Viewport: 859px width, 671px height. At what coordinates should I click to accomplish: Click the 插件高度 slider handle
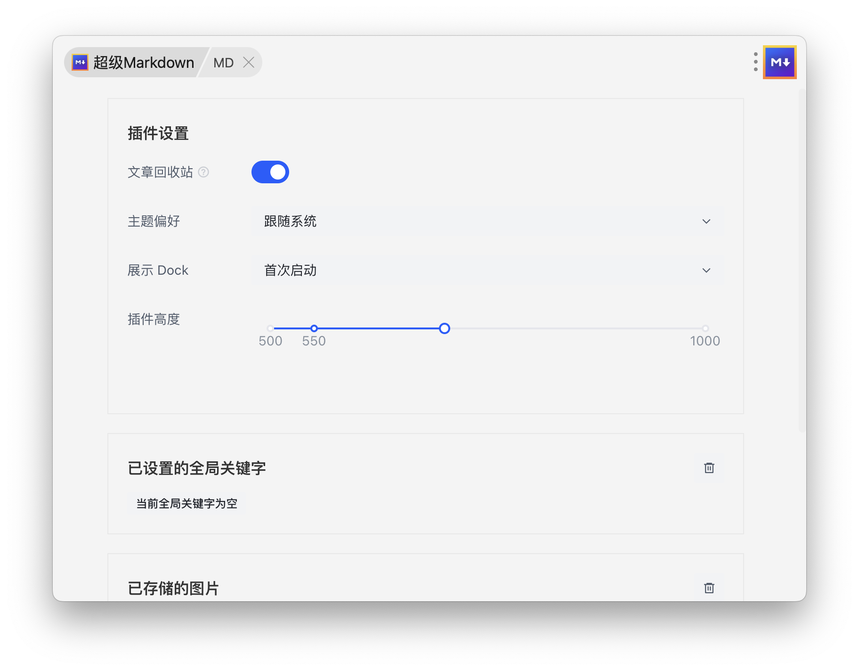(x=444, y=328)
